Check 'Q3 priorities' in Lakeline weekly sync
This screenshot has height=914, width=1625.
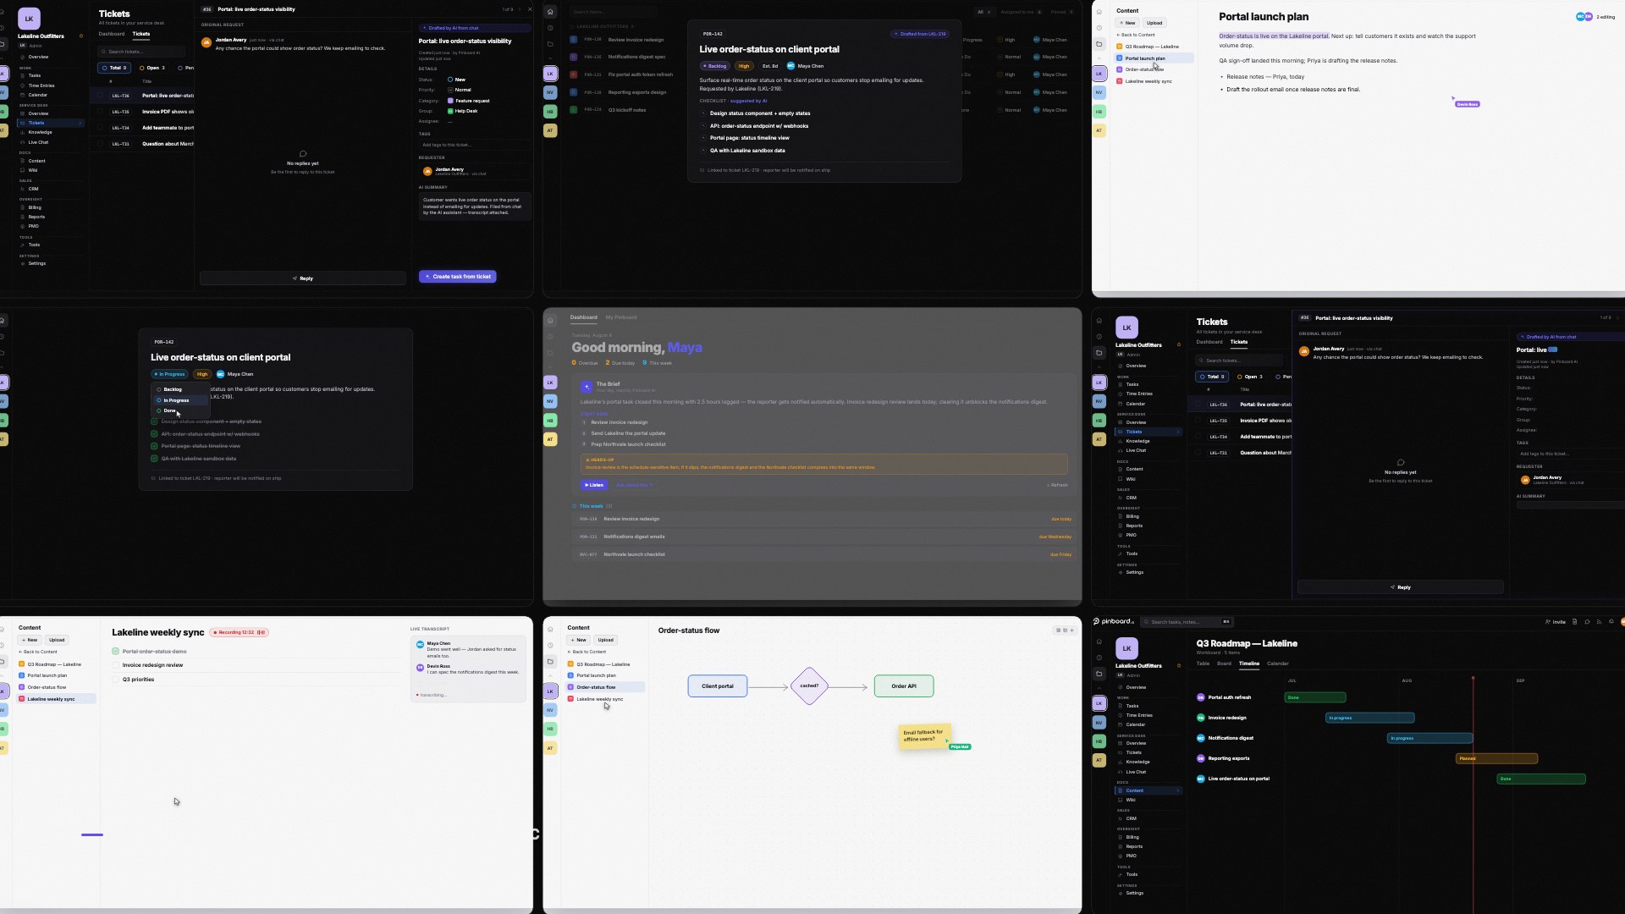tap(115, 680)
